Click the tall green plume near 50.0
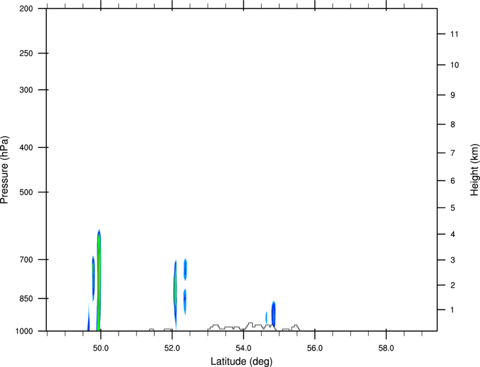The width and height of the screenshot is (480, 367). click(99, 280)
